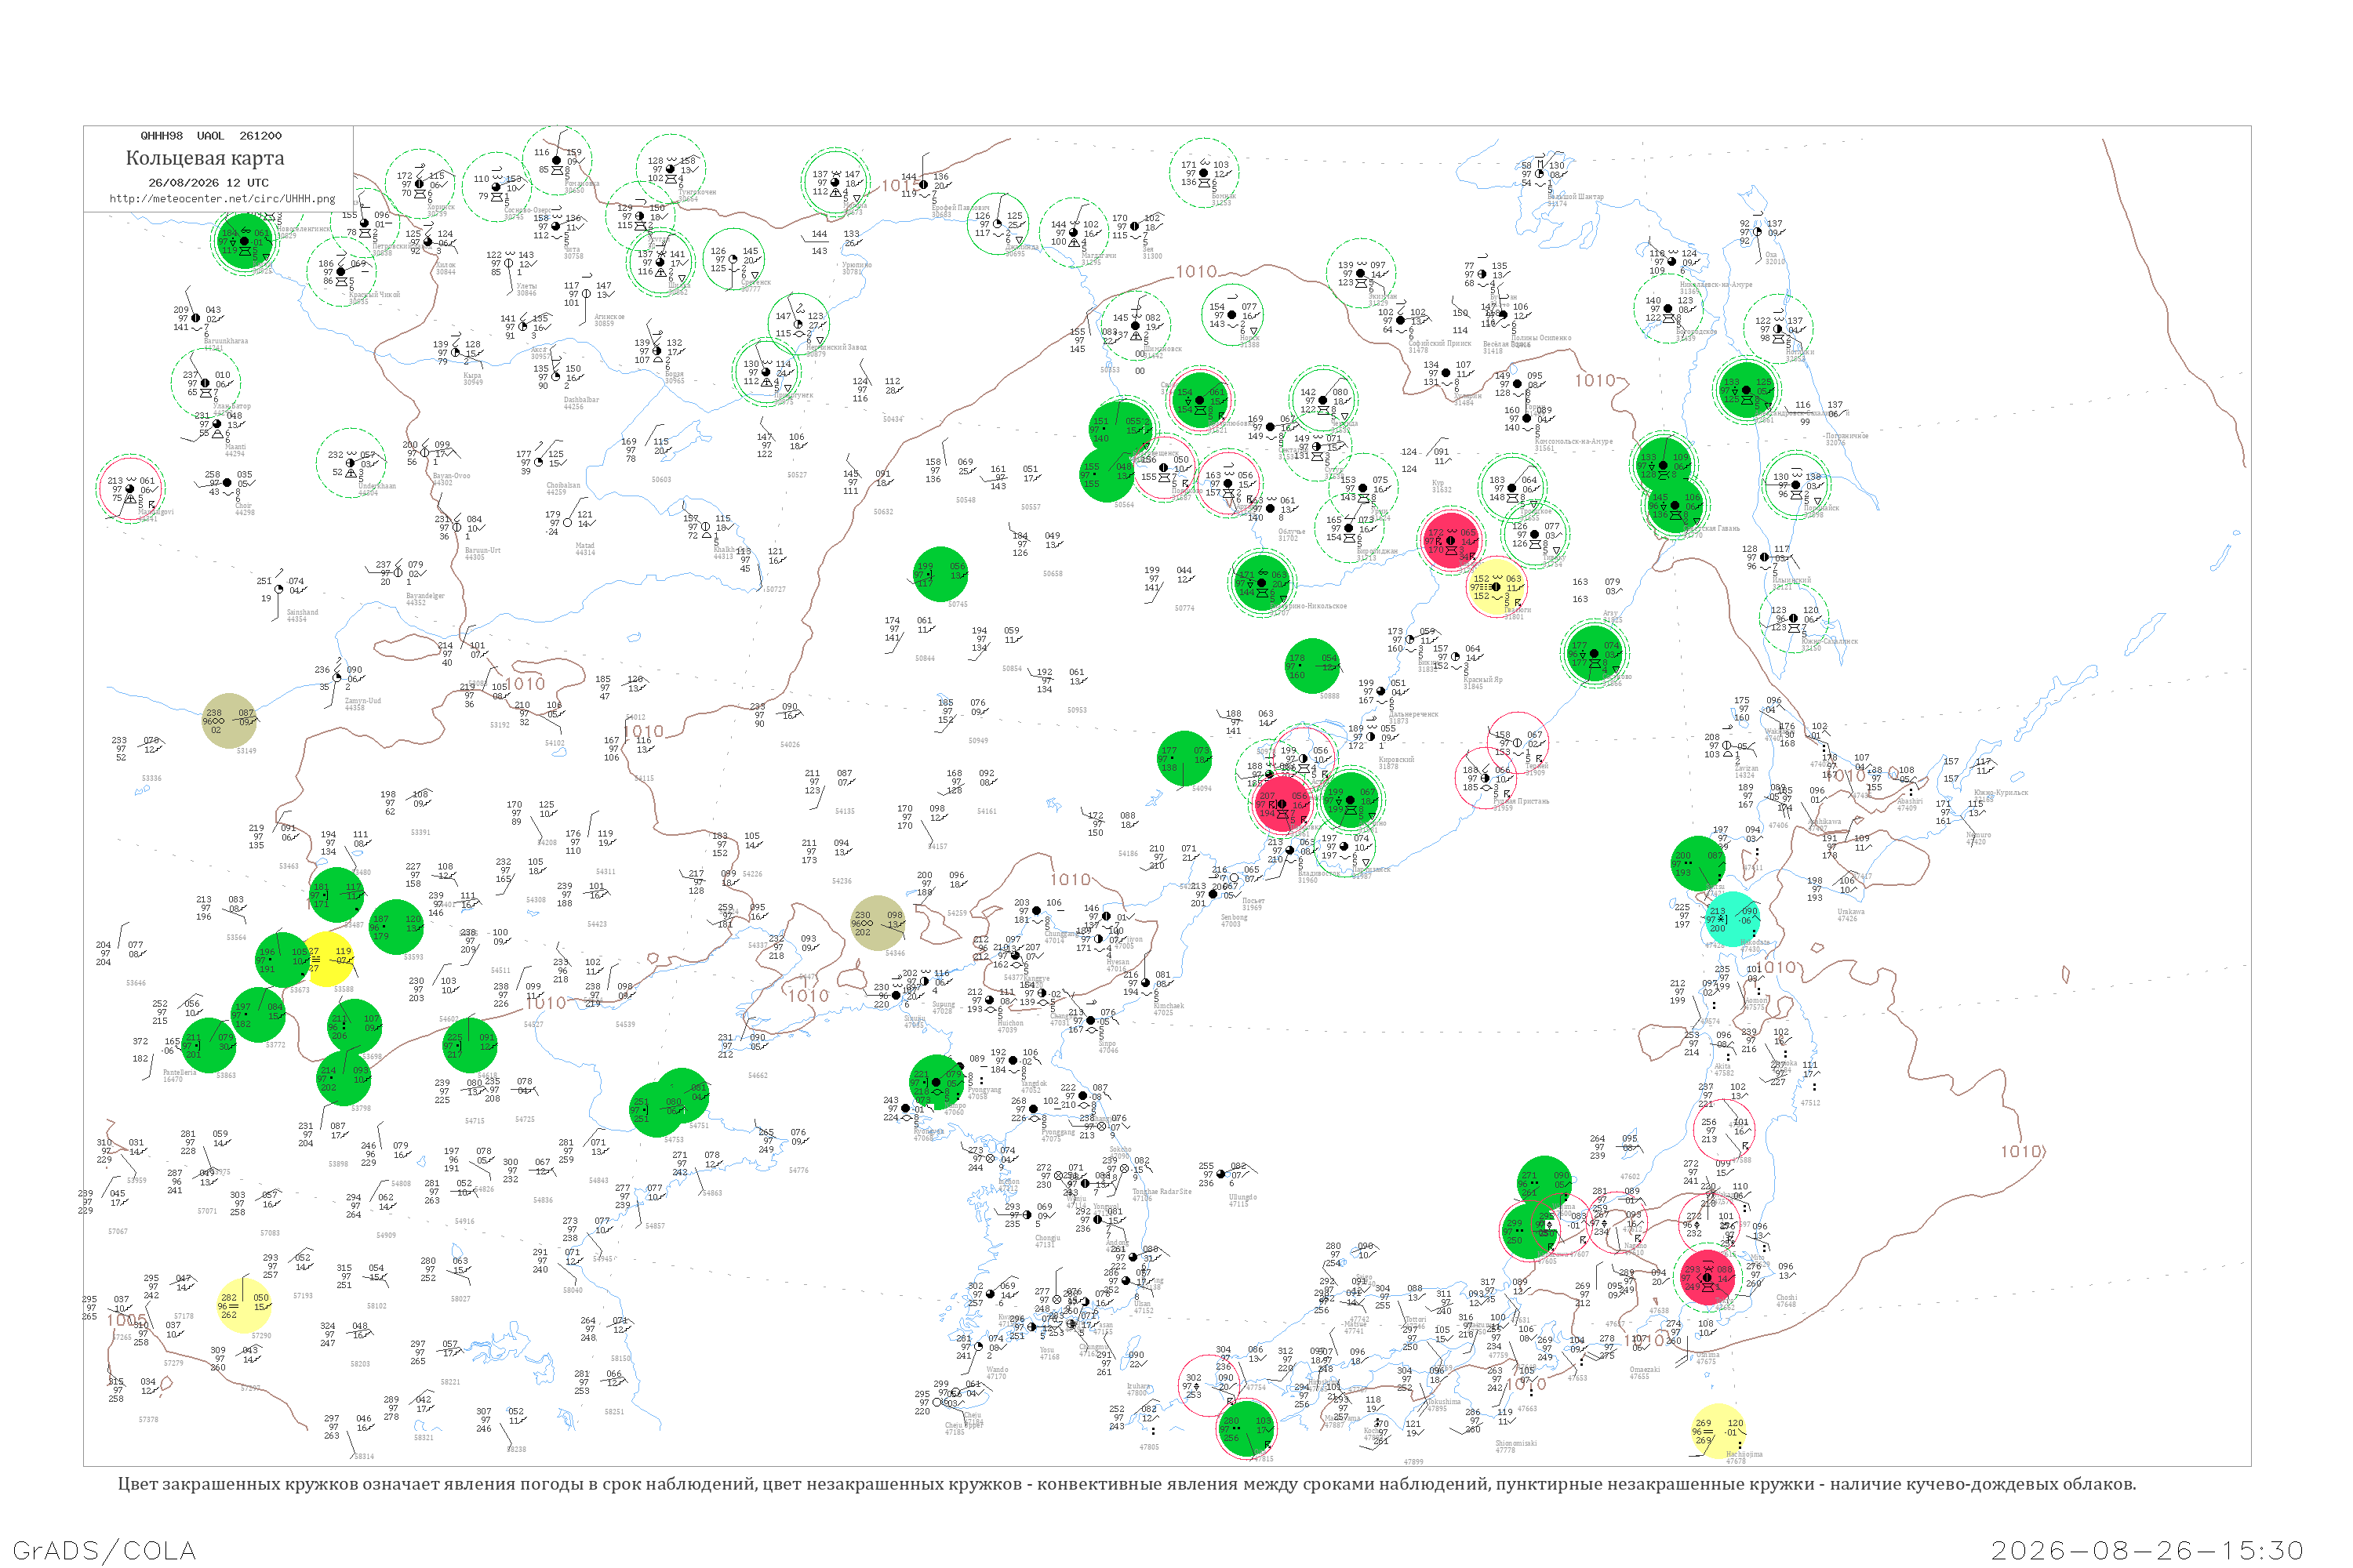Select the "QHHH98 UAOL 261200" header code
The image size is (2353, 1568).
(x=210, y=136)
